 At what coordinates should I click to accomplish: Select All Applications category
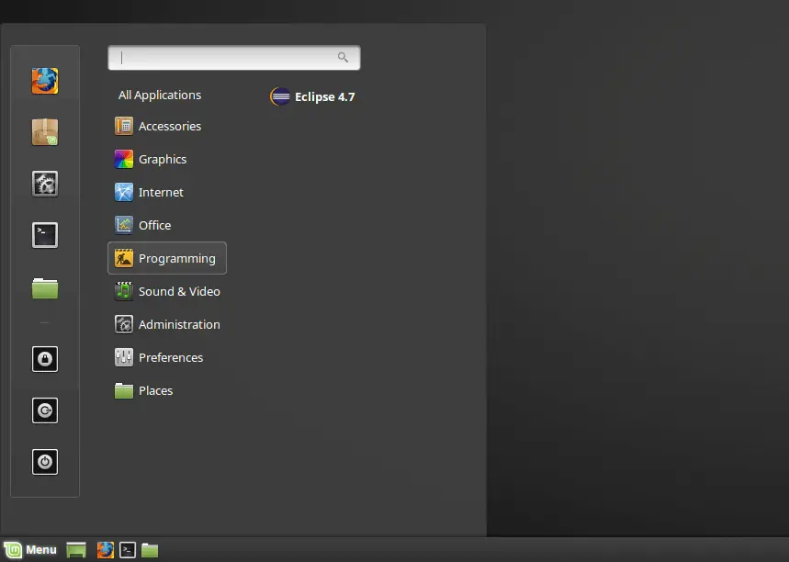coord(160,96)
